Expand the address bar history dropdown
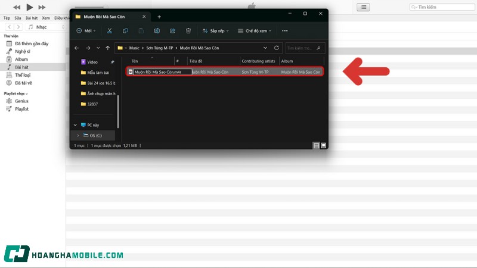477x268 pixels. point(265,48)
